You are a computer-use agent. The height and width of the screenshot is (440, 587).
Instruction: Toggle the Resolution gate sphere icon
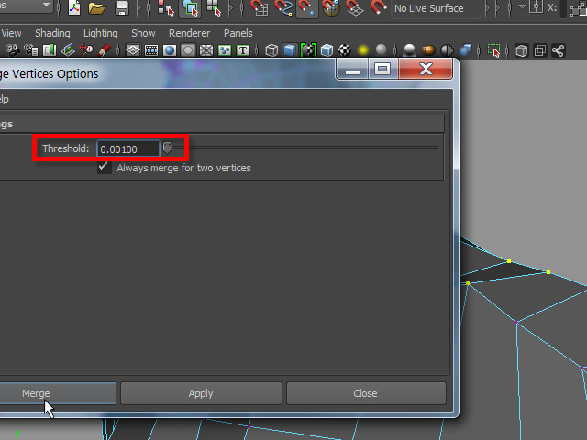(170, 50)
